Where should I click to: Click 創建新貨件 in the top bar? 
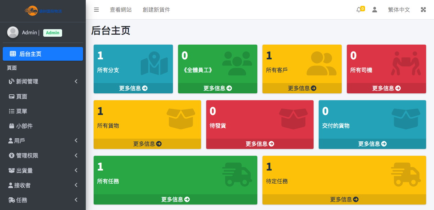point(156,10)
